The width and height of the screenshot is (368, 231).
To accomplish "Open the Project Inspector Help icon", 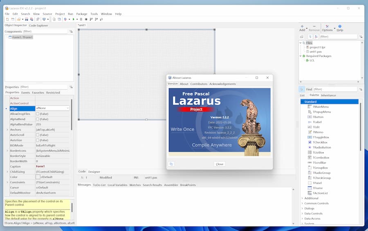I will click(x=340, y=28).
